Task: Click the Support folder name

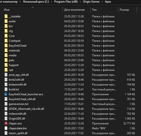Action: click(14, 65)
